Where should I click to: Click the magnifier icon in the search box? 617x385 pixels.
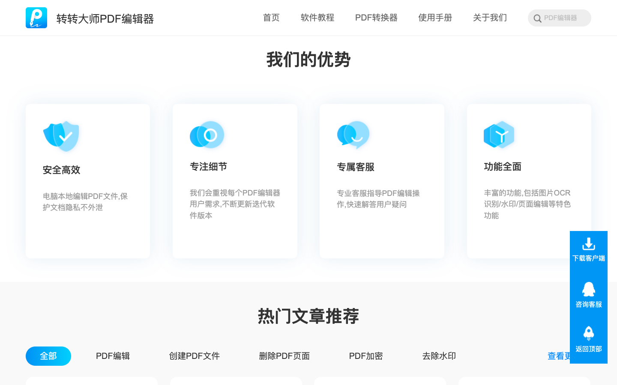[537, 18]
